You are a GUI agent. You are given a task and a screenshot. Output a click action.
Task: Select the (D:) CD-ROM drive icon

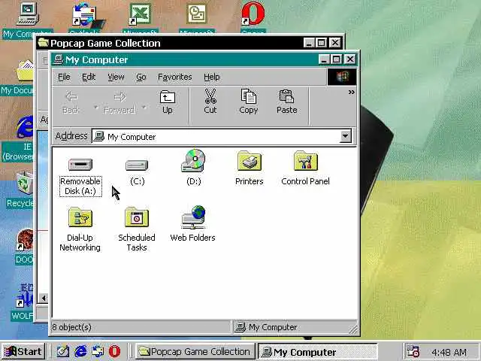193,160
